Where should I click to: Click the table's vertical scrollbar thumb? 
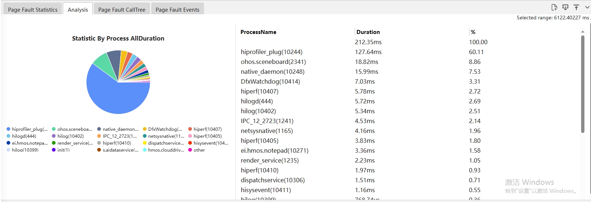pyautogui.click(x=583, y=84)
